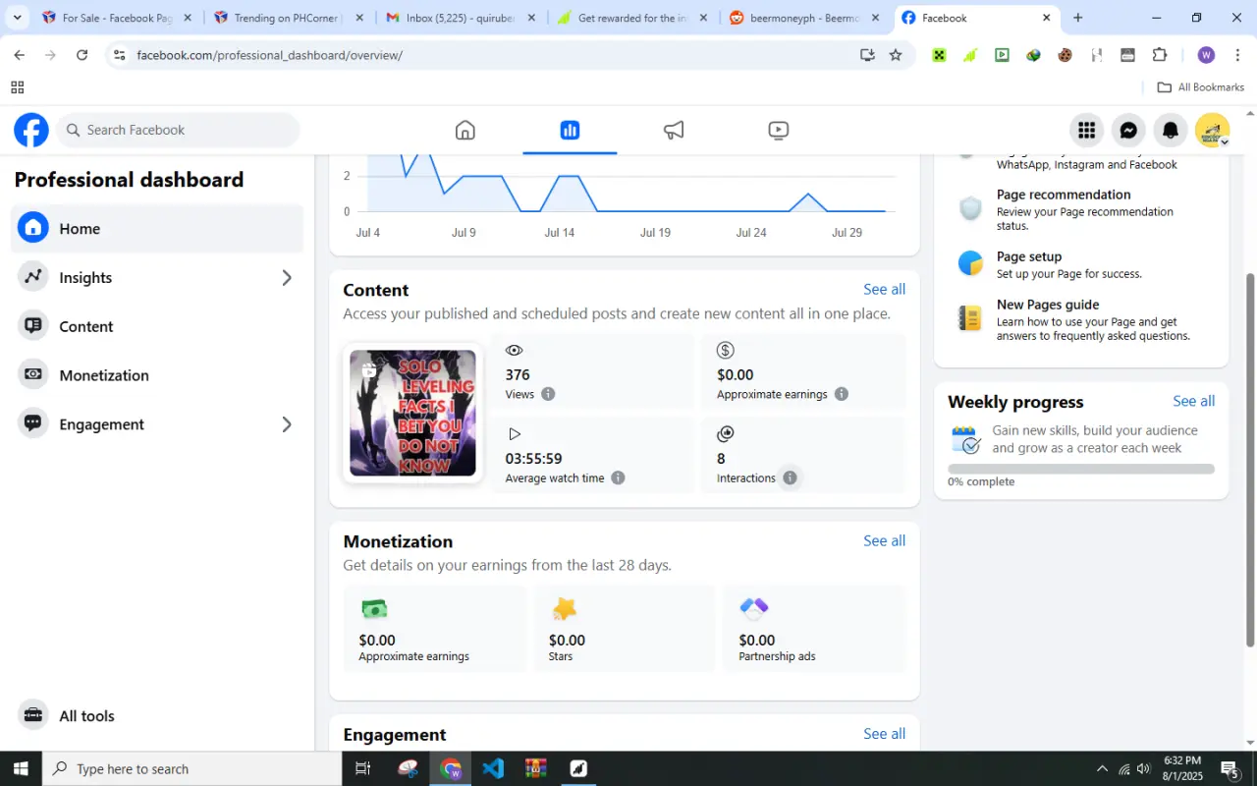Screen dimensions: 1257x786
Task: Open New Pages guide
Action: pyautogui.click(x=1081, y=319)
